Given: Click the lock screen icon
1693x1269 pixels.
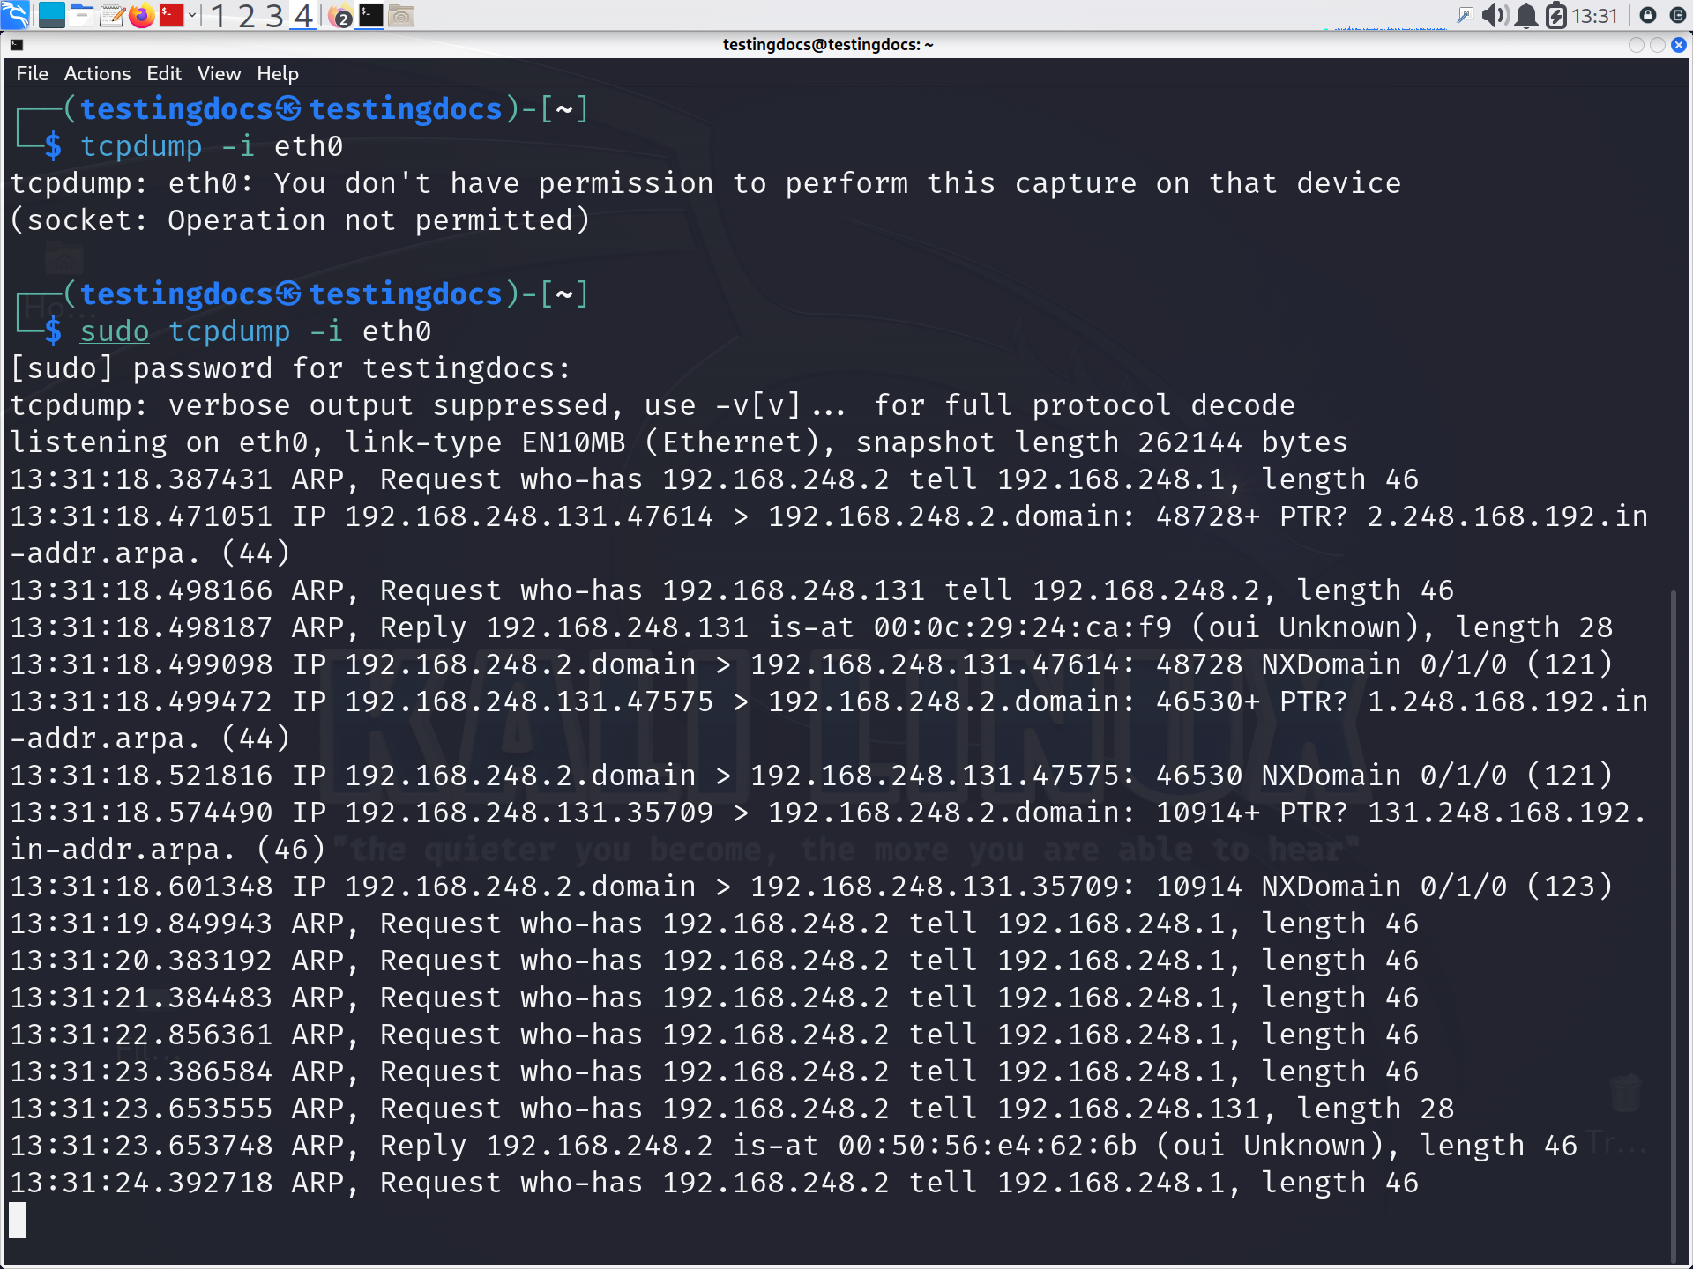Looking at the screenshot, I should click(x=1647, y=15).
